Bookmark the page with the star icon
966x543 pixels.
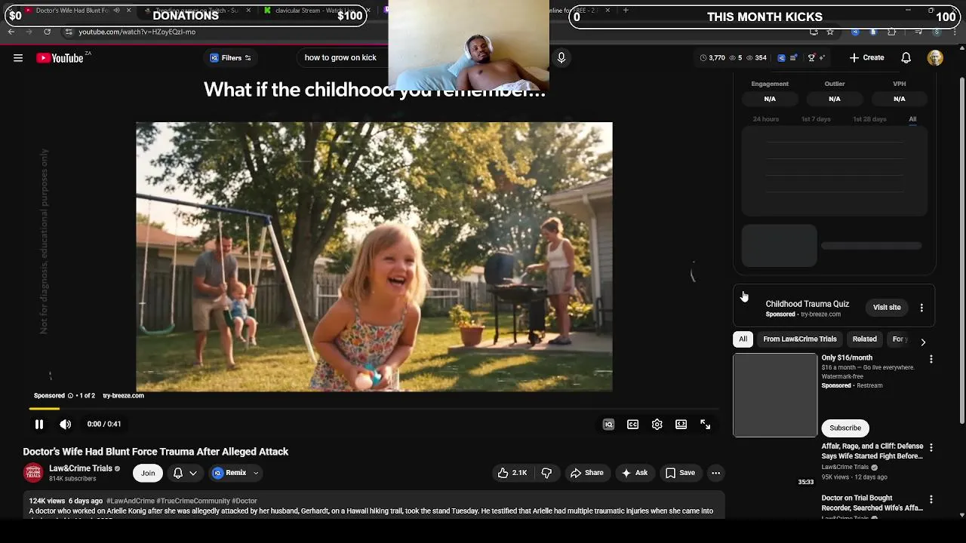830,32
